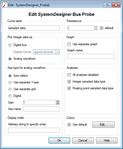The image size is (123, 149).
Task: Decrease Gain with the down stepper arrow
Action: coord(58,104)
